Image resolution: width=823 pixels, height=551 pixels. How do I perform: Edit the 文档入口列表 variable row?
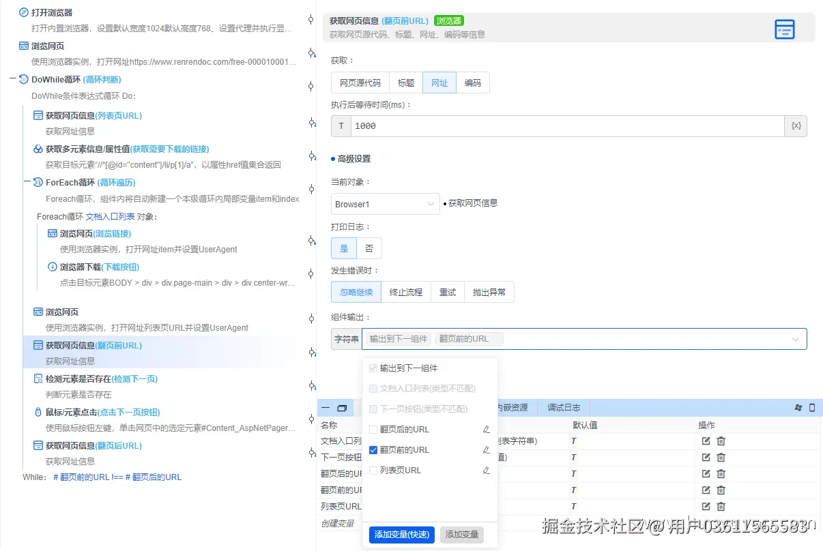706,441
